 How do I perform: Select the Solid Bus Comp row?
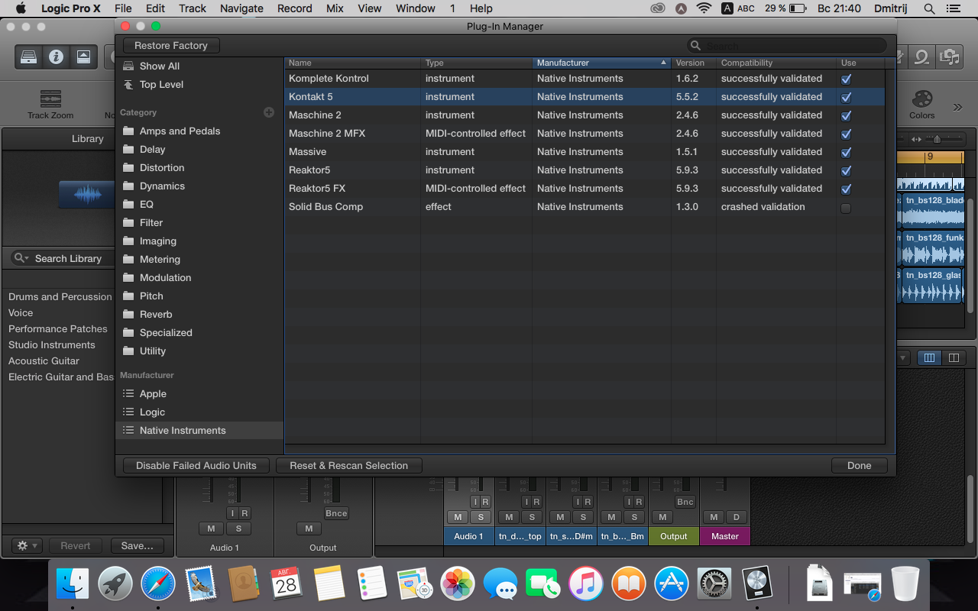click(585, 207)
